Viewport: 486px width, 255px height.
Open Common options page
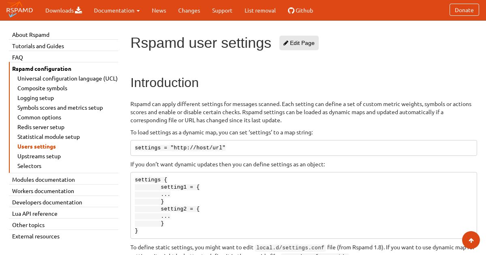39,117
